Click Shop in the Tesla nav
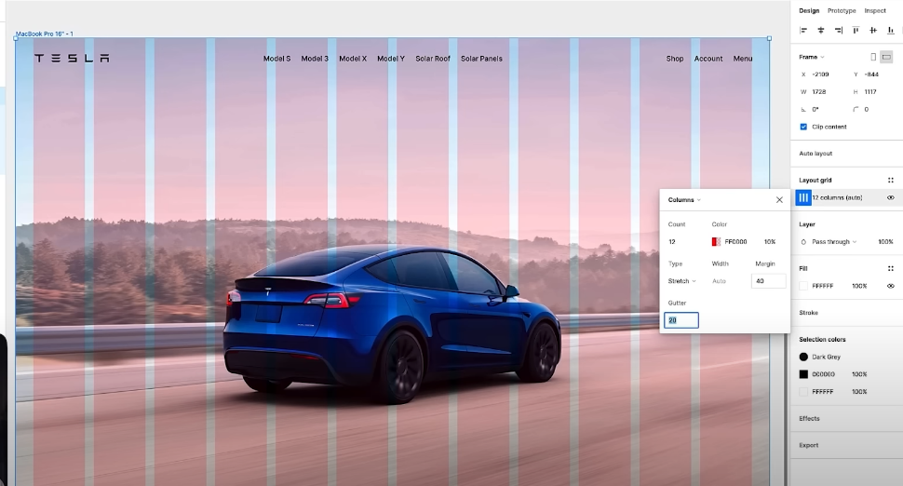 675,58
